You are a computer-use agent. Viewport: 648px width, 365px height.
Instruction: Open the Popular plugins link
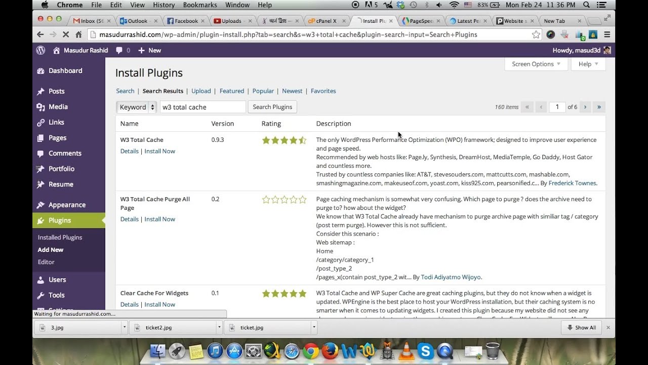[263, 91]
